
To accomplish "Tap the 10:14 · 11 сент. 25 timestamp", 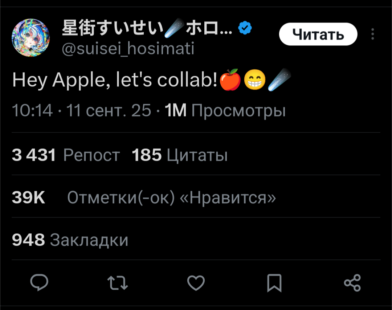I will (81, 110).
